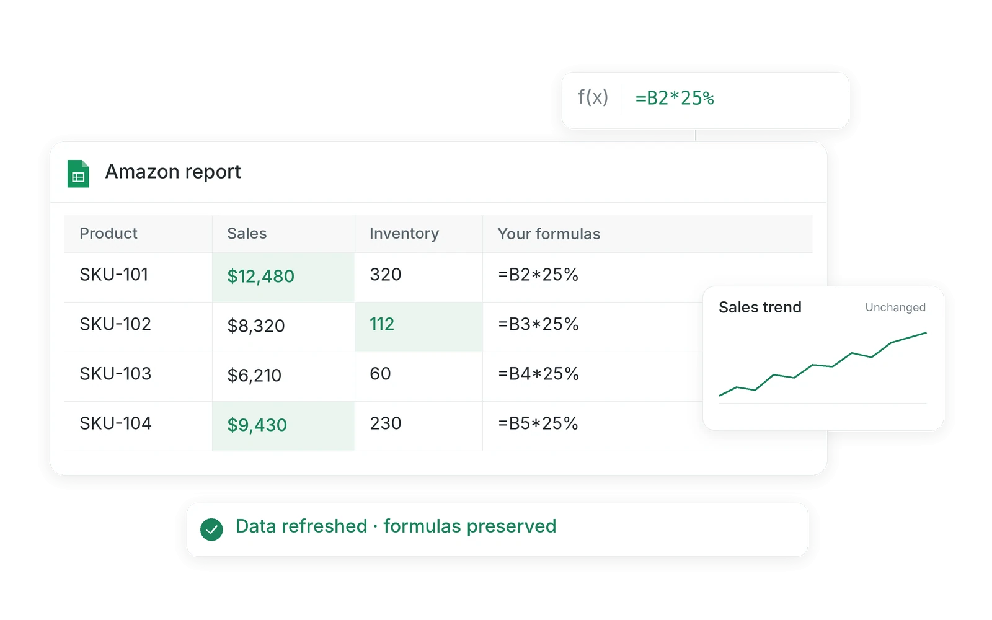Click the Unchanged label on trend card

click(x=895, y=308)
